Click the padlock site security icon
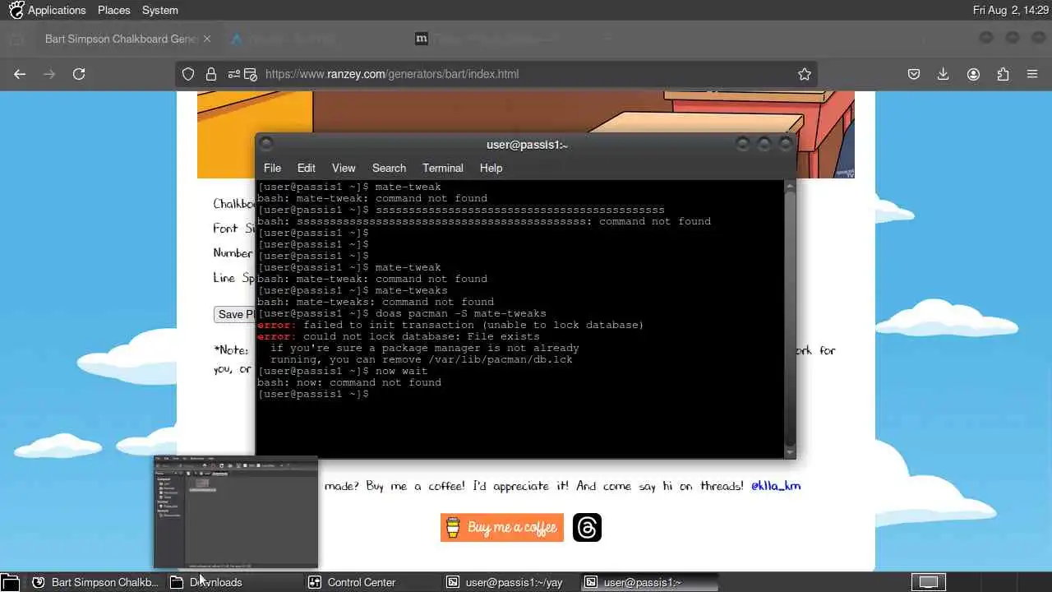Image resolution: width=1052 pixels, height=592 pixels. tap(210, 74)
